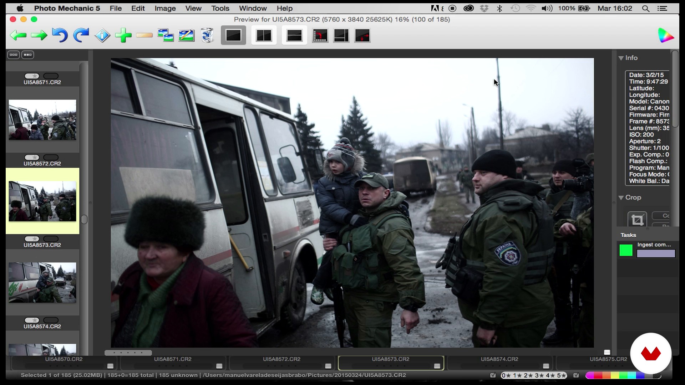
Task: Collapse the Crop panel
Action: pos(621,198)
